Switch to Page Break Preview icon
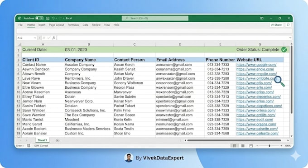Image resolution: width=308 pixels, height=168 pixels. point(251,146)
